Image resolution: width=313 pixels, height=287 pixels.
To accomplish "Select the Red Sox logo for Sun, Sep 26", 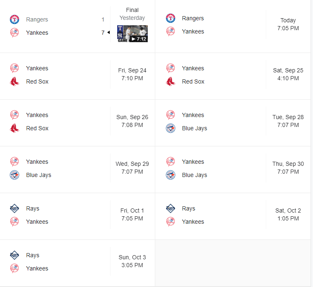I will click(x=14, y=128).
